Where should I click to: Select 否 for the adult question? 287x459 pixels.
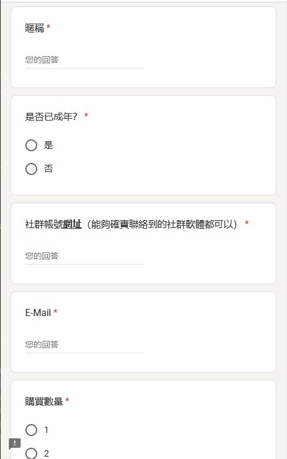(x=31, y=169)
